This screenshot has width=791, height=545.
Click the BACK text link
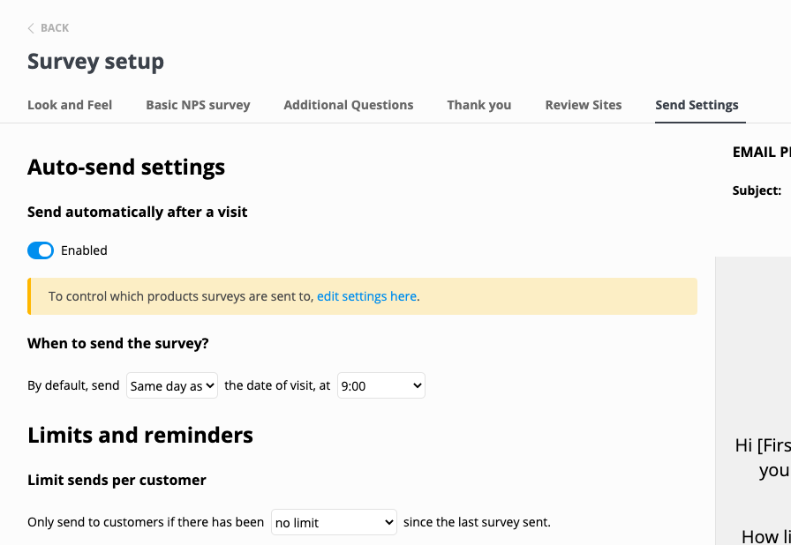tap(55, 28)
